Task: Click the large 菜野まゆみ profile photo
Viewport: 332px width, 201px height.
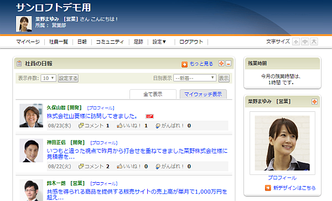Action: tap(282, 143)
